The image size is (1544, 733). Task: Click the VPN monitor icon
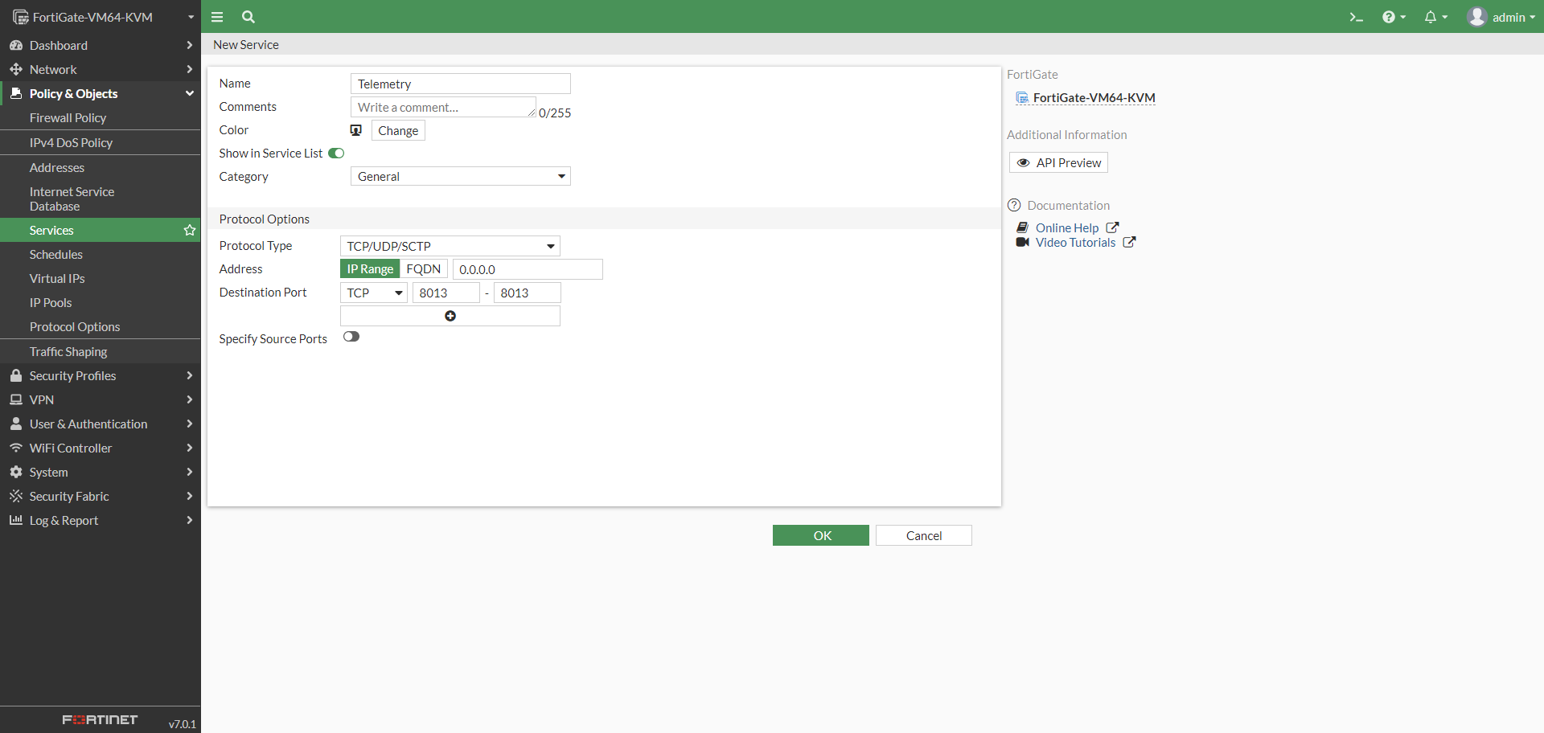[16, 399]
